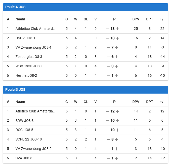The image size is (172, 167).
Task: Open team SDW JO8-3 row name
Action: coord(24,121)
